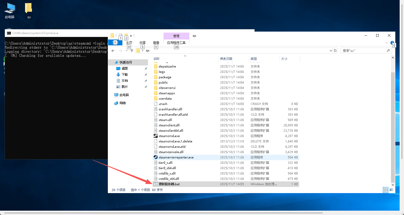Click inside the 搜索"qs" search field
The height and width of the screenshot is (215, 404).
pyautogui.click(x=363, y=51)
